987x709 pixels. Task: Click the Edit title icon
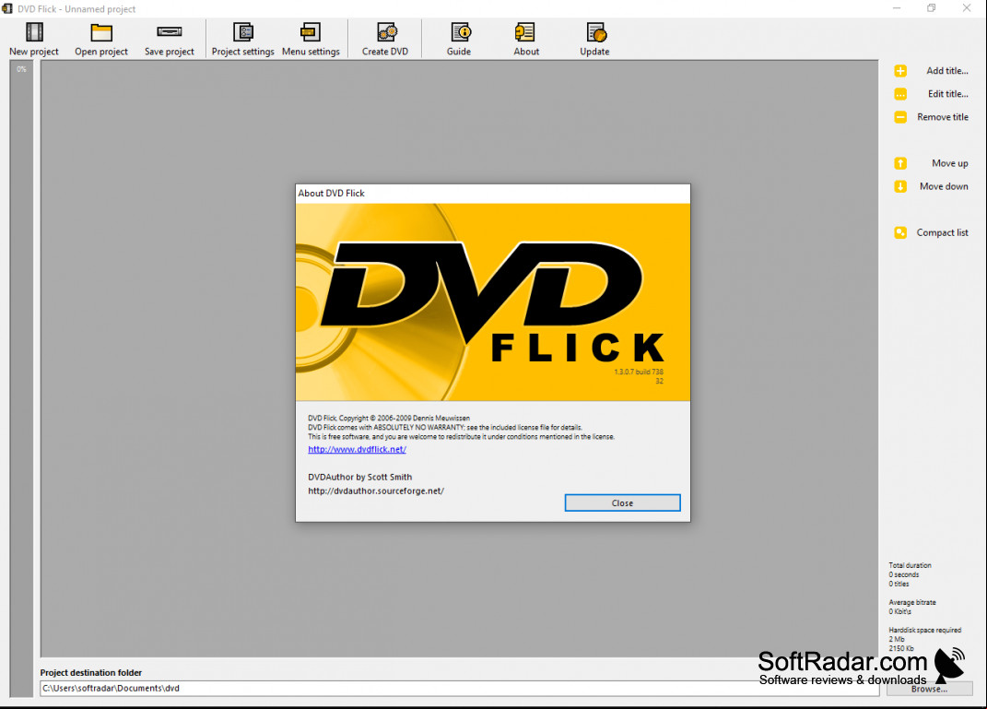click(900, 94)
